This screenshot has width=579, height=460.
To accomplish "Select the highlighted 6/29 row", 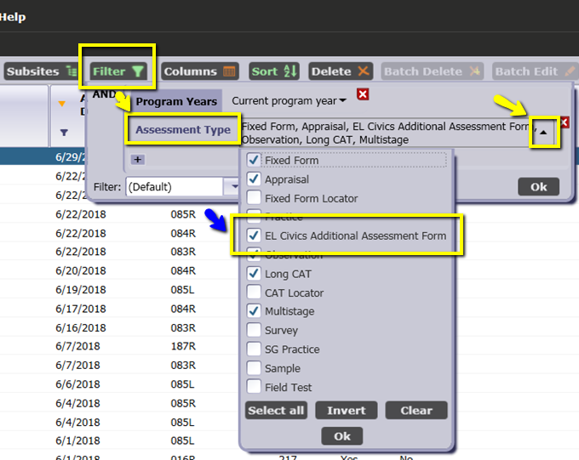I will point(43,156).
